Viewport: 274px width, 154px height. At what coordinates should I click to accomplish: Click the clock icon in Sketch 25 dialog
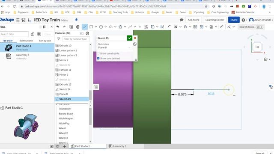[134, 44]
